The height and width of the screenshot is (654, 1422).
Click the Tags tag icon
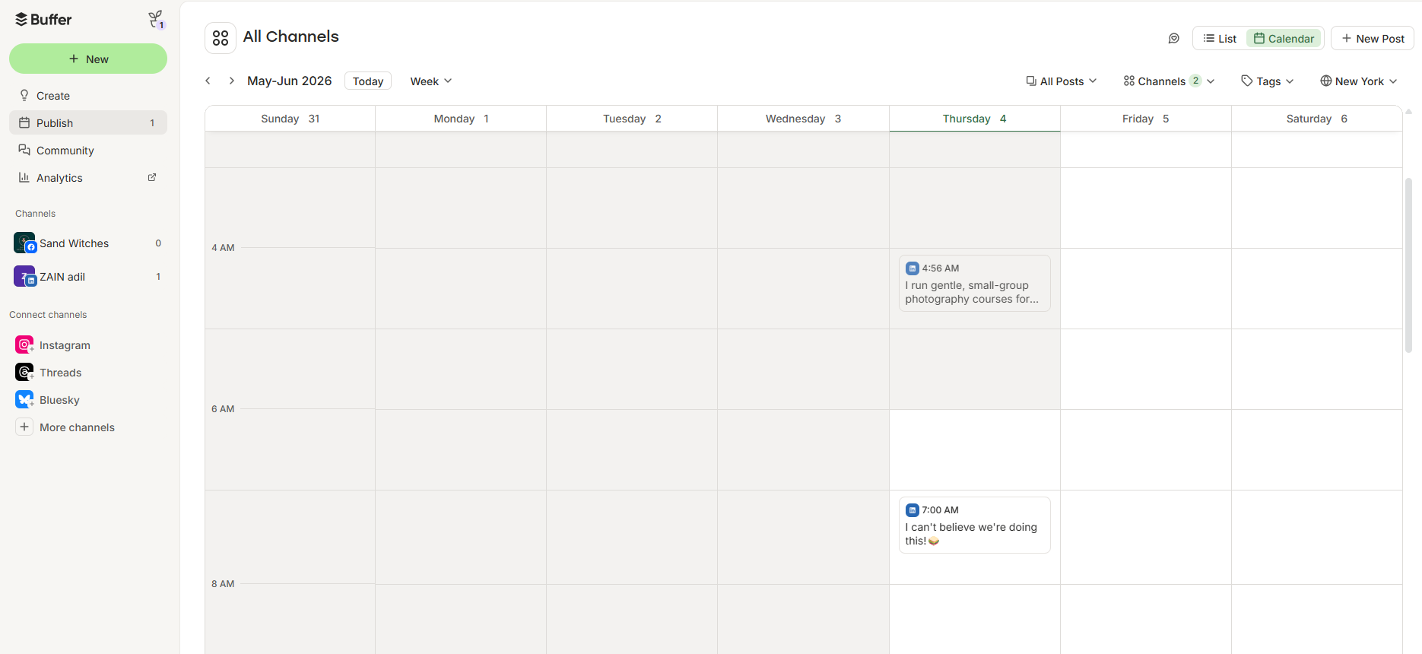(x=1247, y=81)
